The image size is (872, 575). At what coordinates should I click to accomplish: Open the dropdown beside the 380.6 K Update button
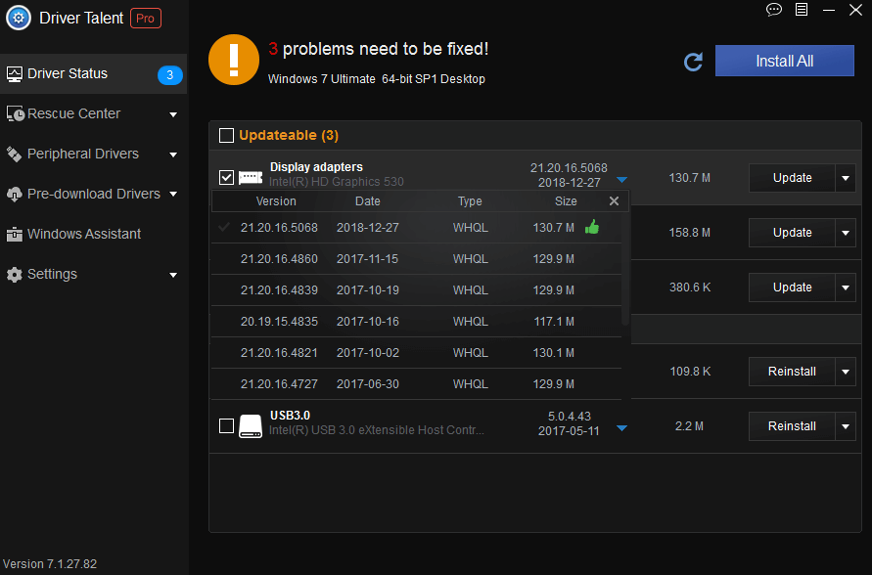coord(846,287)
